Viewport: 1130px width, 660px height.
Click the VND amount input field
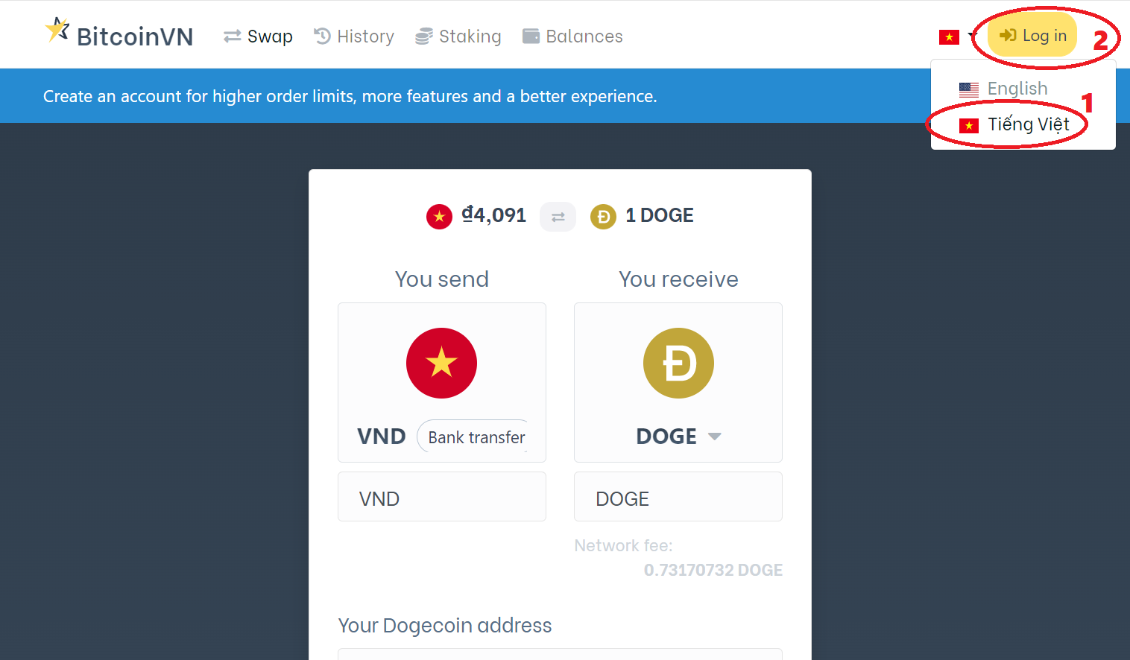(442, 497)
